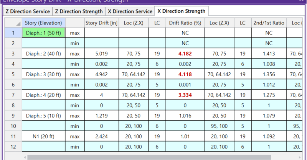The image size is (307, 160).
Task: Click the horizontal scrollbar left arrow
Action: pyautogui.click(x=25, y=157)
